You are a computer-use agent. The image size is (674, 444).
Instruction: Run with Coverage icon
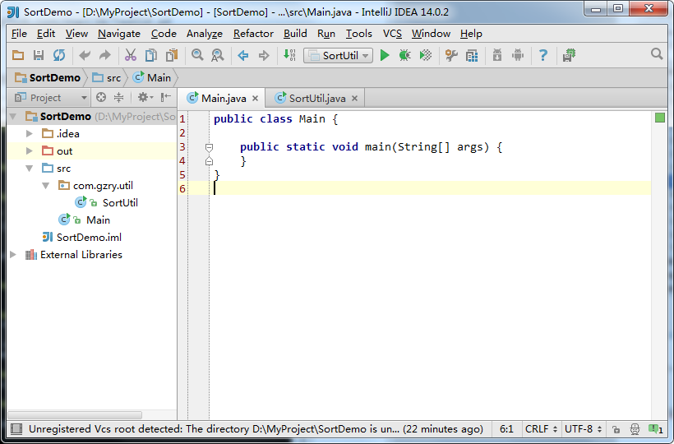tap(426, 55)
